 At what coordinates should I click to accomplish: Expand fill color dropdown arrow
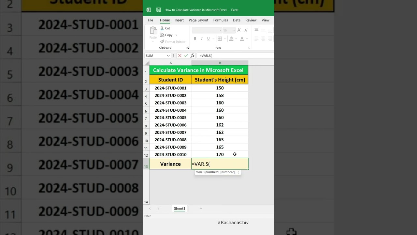(236, 39)
